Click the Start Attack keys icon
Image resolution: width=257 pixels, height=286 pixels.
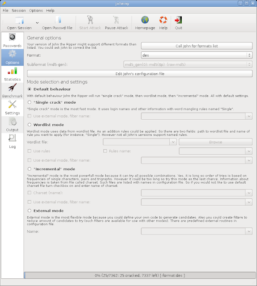pyautogui.click(x=90, y=20)
